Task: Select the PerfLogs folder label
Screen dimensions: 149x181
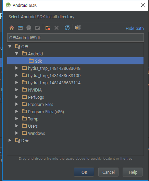Action: [36, 97]
